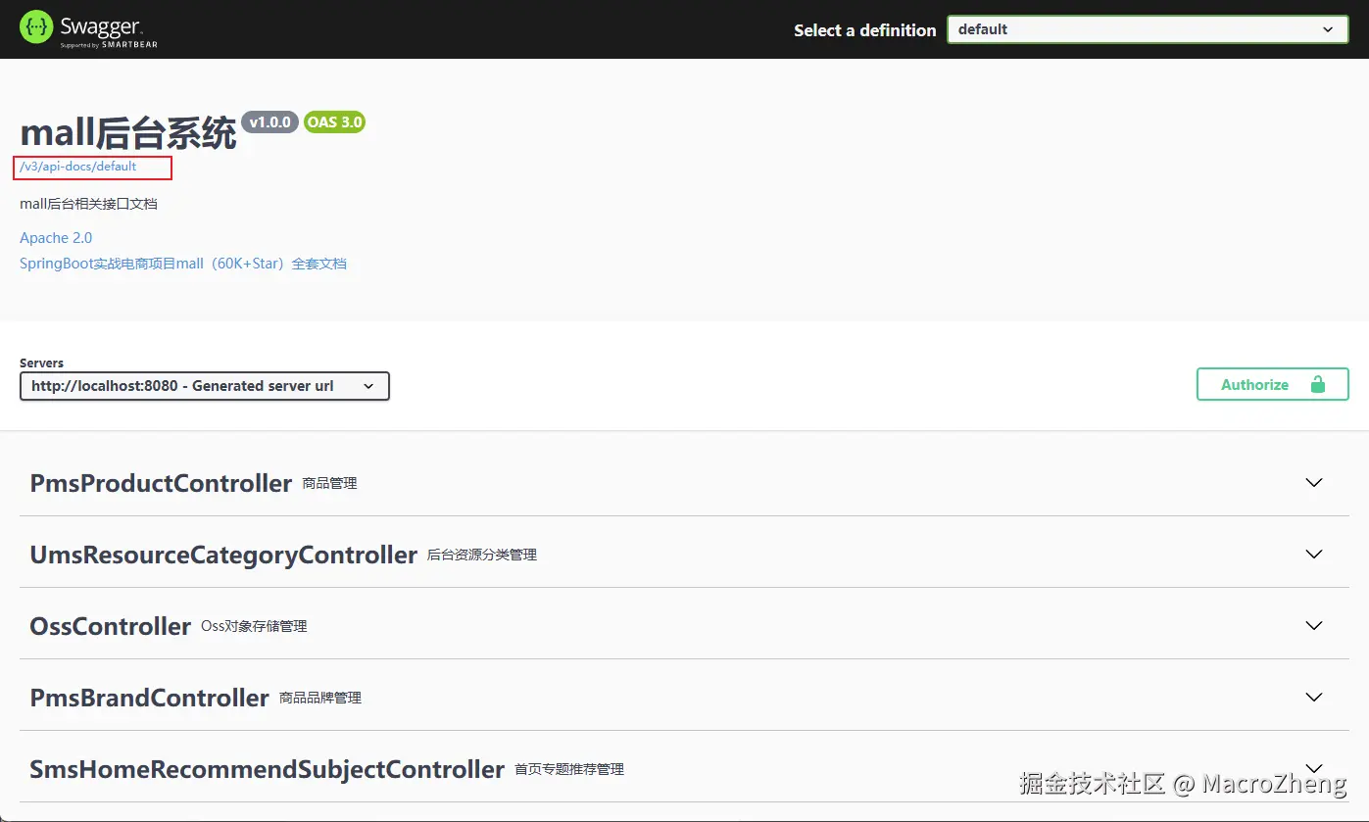Click the 商品品牌管理 description text
Image resolution: width=1369 pixels, height=822 pixels.
pos(320,698)
